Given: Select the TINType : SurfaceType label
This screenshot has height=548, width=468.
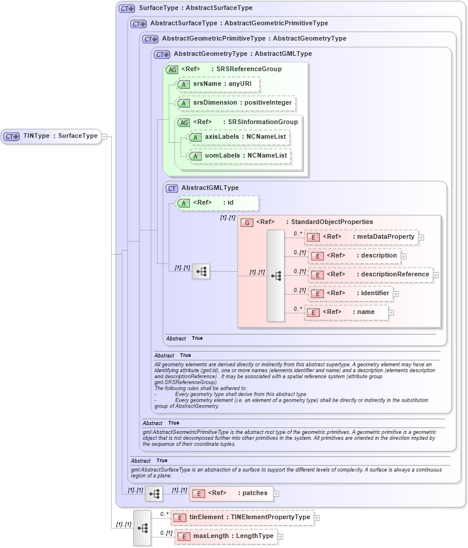Looking at the screenshot, I should pyautogui.click(x=61, y=136).
